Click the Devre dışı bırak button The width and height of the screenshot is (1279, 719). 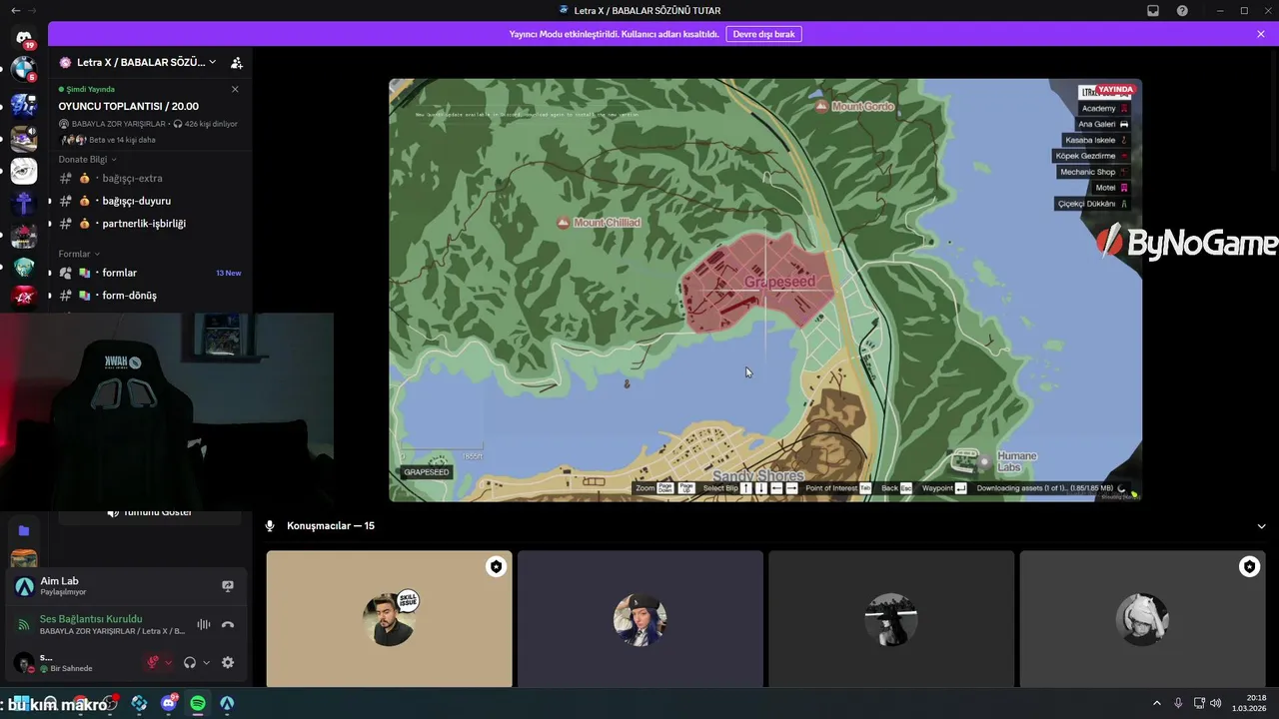pos(763,34)
